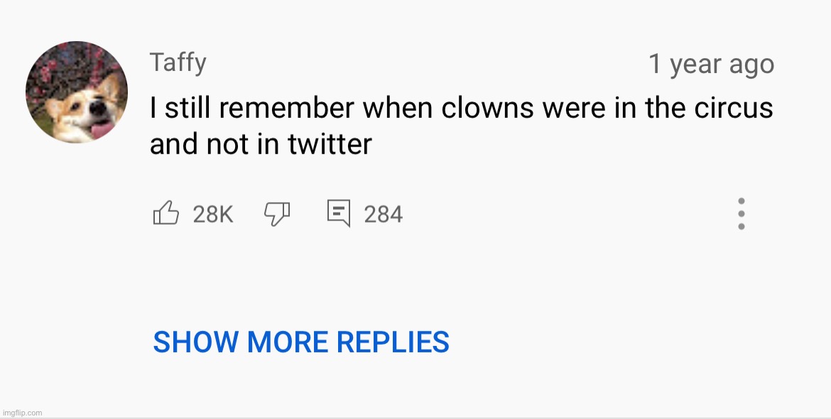
Task: Expand SHOW MORE REPLIES
Action: coord(301,342)
